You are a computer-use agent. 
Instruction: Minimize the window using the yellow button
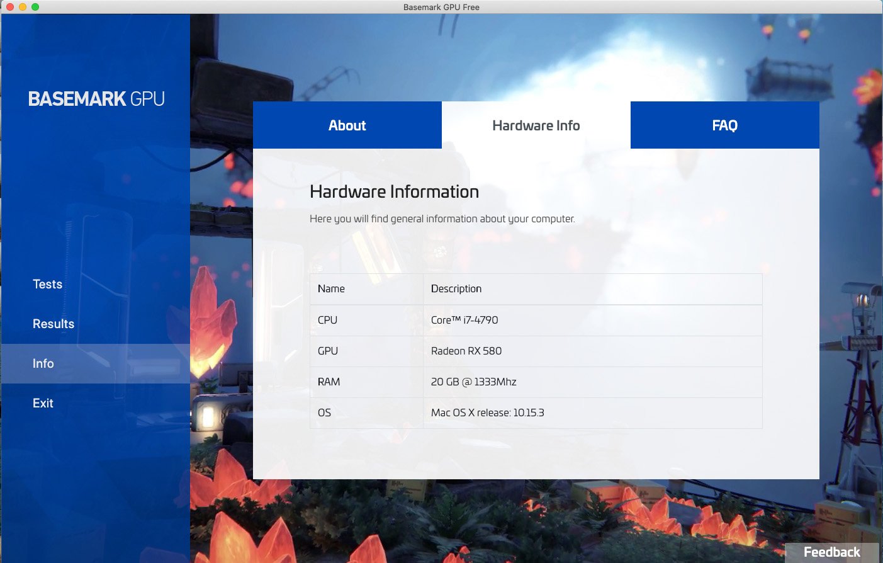click(x=22, y=7)
